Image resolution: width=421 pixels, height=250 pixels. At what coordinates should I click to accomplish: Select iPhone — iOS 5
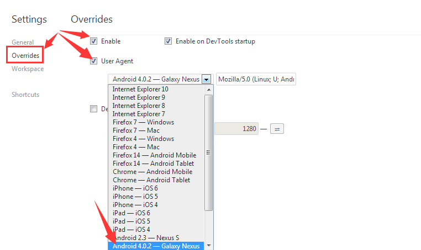pos(156,197)
